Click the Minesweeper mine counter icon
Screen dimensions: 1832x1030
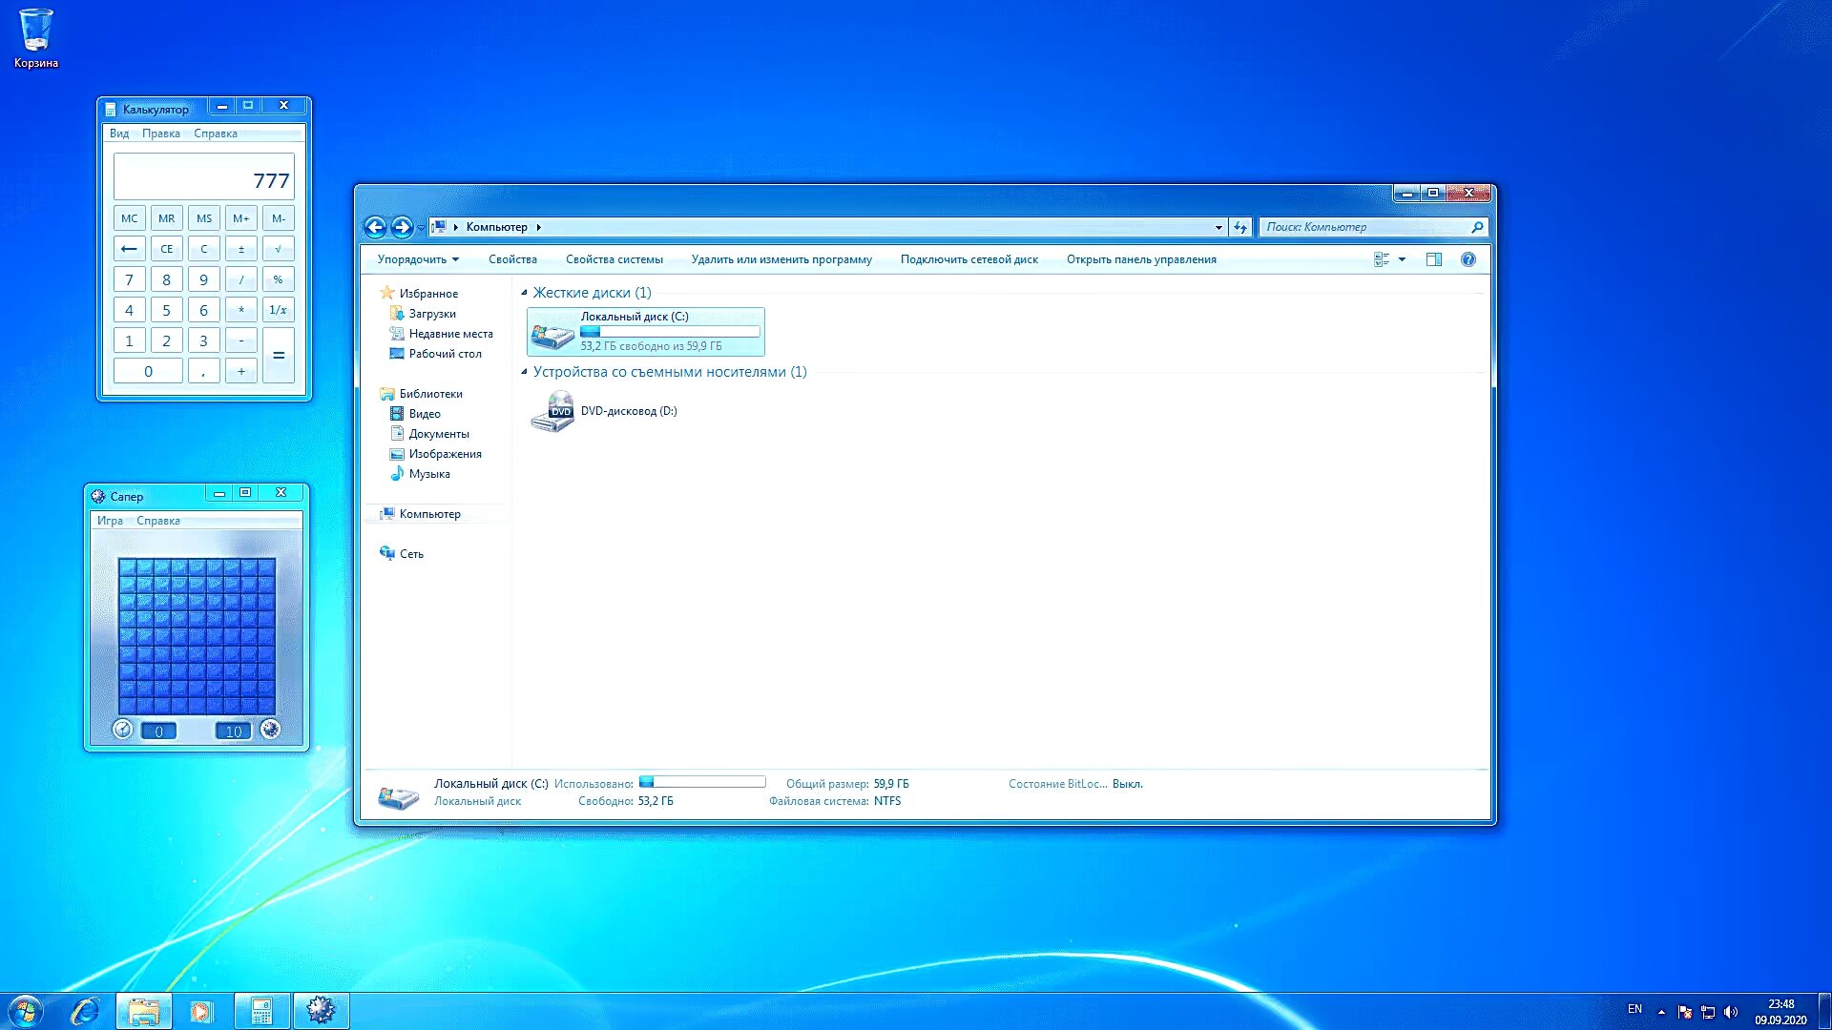point(270,730)
